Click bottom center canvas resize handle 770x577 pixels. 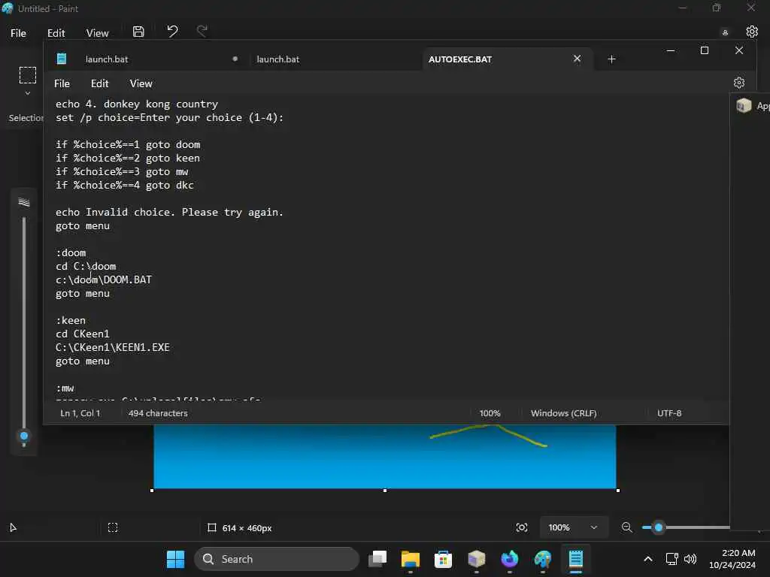[x=384, y=490]
